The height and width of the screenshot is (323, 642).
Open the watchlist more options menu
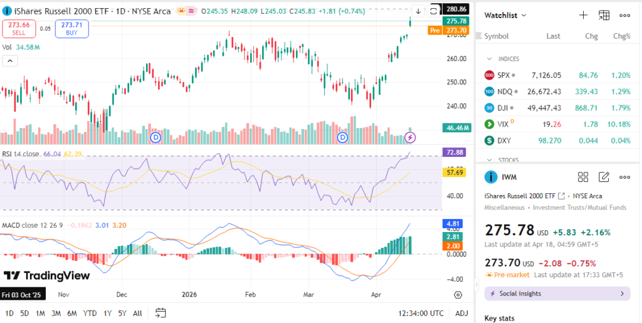[624, 15]
